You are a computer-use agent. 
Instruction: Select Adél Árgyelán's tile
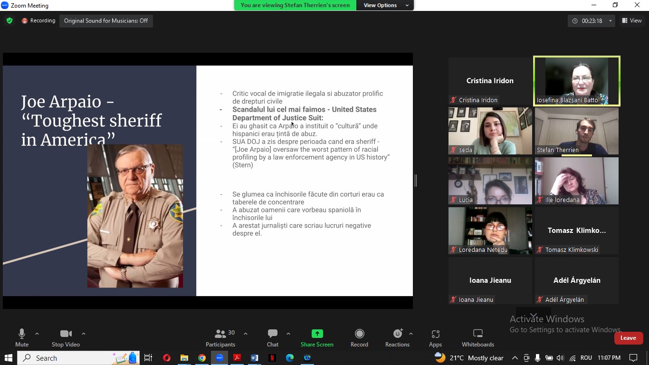click(x=577, y=280)
